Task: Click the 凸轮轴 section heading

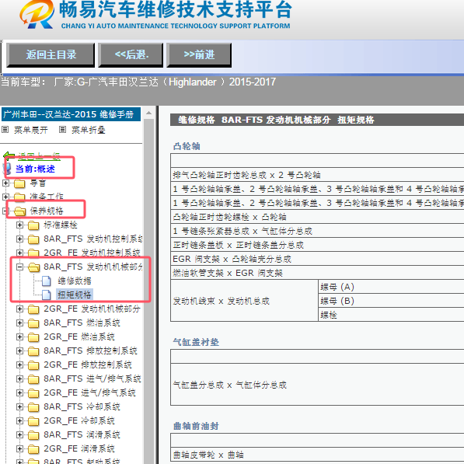Action: [187, 146]
